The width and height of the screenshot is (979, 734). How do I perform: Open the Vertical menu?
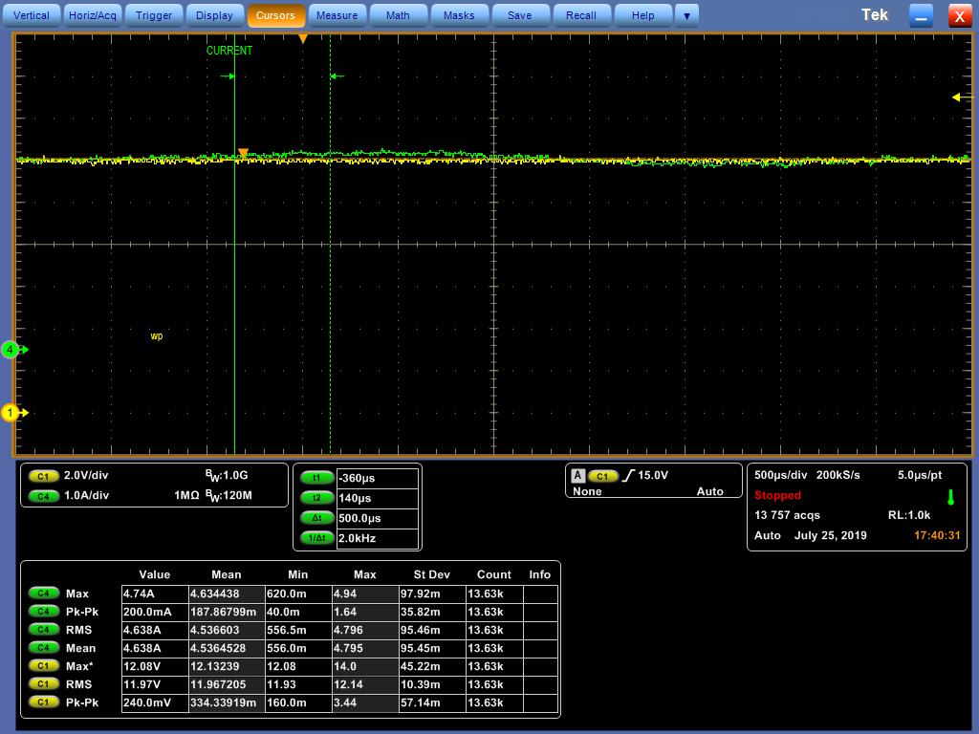click(32, 15)
